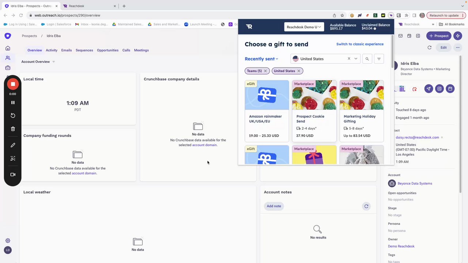
Task: Open the LD user avatar in sidebar
Action: pyautogui.click(x=8, y=250)
